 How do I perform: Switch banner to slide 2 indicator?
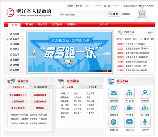click(109, 71)
